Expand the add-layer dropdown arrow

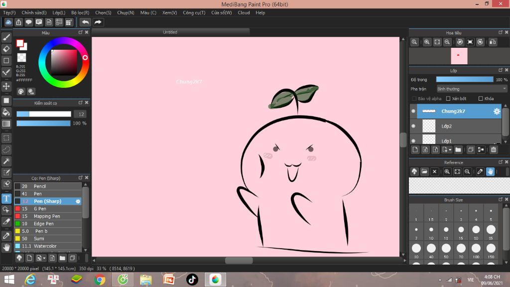[450, 149]
